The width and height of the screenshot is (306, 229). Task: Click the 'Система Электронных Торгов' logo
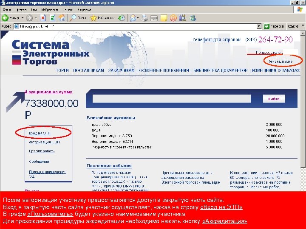(50, 52)
